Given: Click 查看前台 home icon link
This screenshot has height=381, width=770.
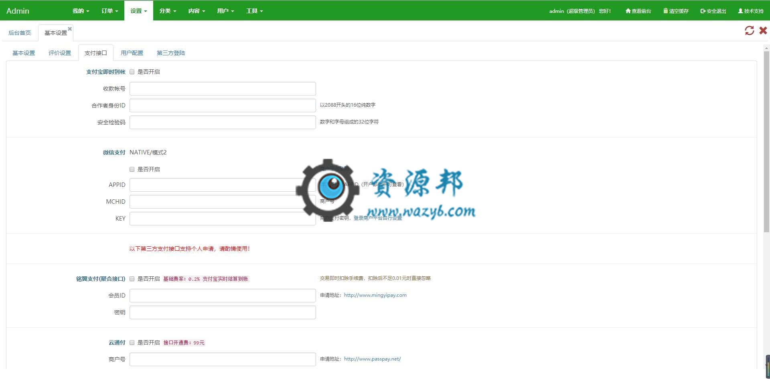Looking at the screenshot, I should click(x=638, y=11).
